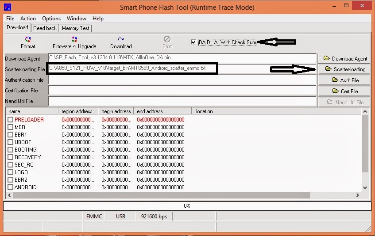Select the RECOVERY row name
The height and width of the screenshot is (236, 375).
coord(28,157)
